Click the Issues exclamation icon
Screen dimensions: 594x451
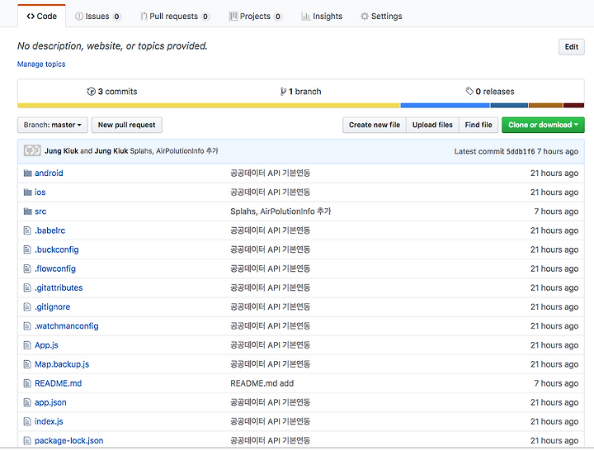(x=79, y=17)
